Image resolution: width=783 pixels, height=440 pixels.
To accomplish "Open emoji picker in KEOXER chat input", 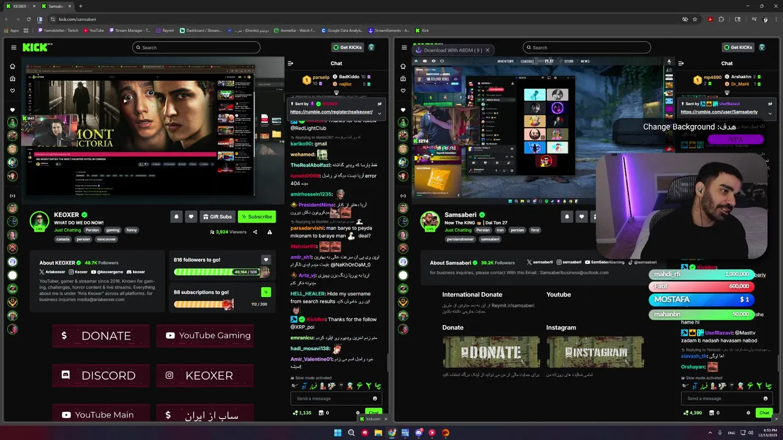I will 375,398.
